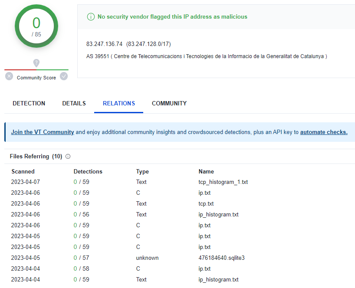Image resolution: width=355 pixels, height=288 pixels.
Task: Open the DETECTION tab
Action: point(29,103)
